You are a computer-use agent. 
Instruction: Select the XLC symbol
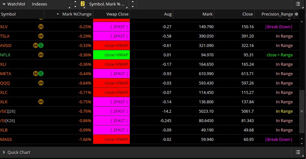coord(4,92)
